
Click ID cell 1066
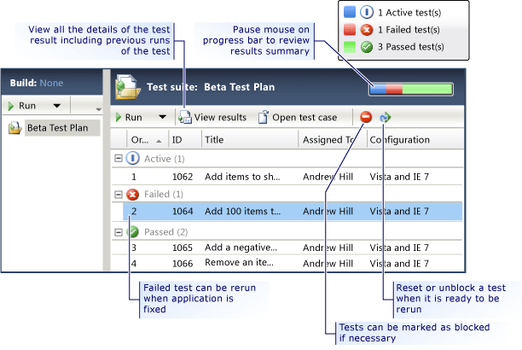pos(183,264)
